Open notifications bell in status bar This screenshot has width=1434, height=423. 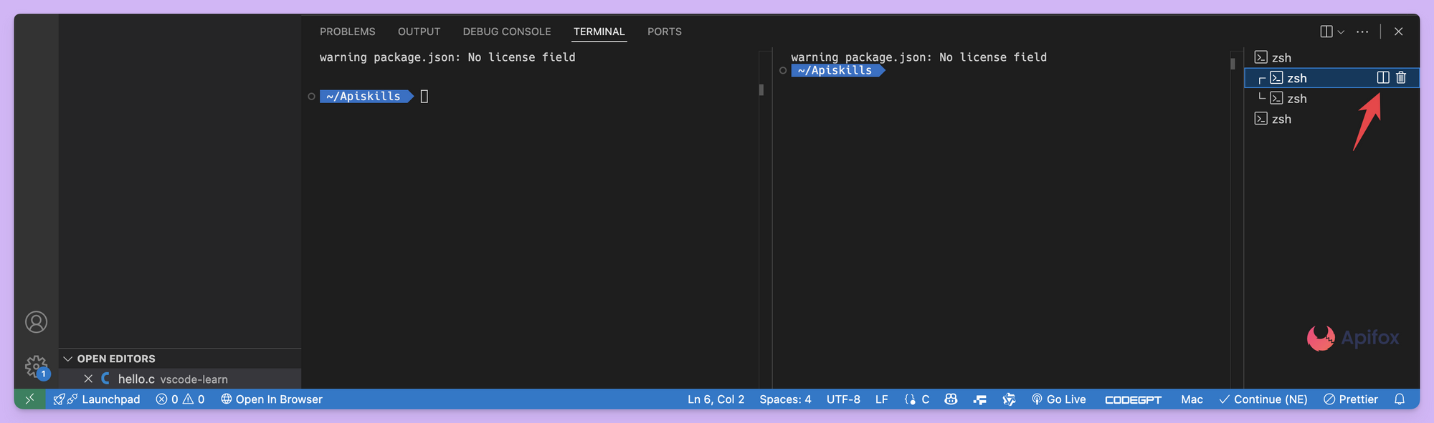coord(1399,399)
